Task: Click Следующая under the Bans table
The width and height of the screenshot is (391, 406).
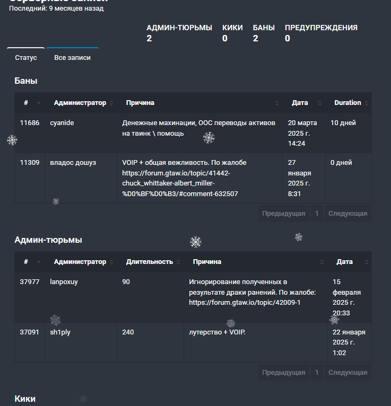Action: click(x=348, y=214)
